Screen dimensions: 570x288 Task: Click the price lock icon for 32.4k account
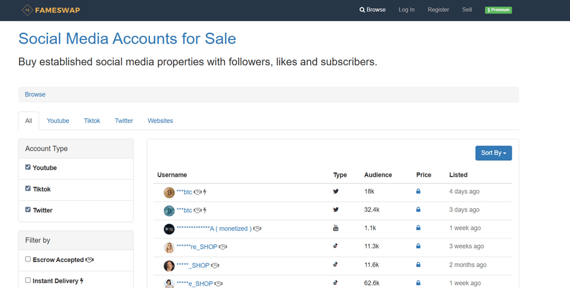tap(418, 210)
